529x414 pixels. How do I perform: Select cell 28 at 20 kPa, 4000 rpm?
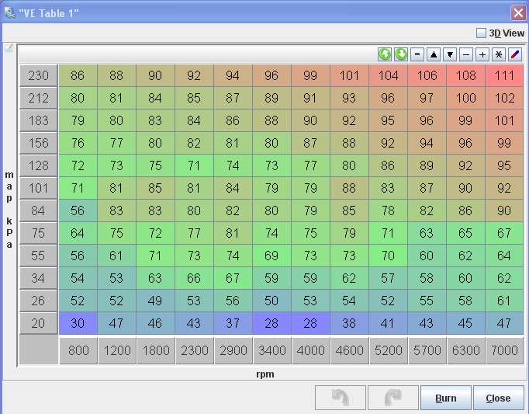click(310, 323)
